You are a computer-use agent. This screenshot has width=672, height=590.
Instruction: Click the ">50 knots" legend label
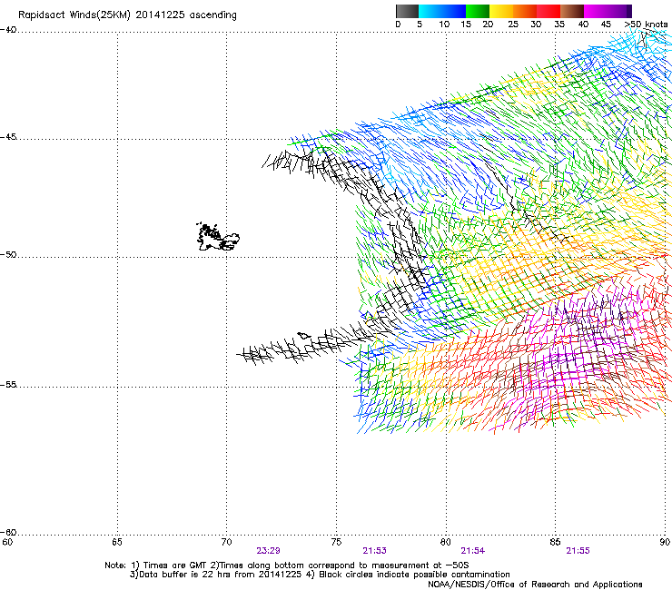coord(646,25)
